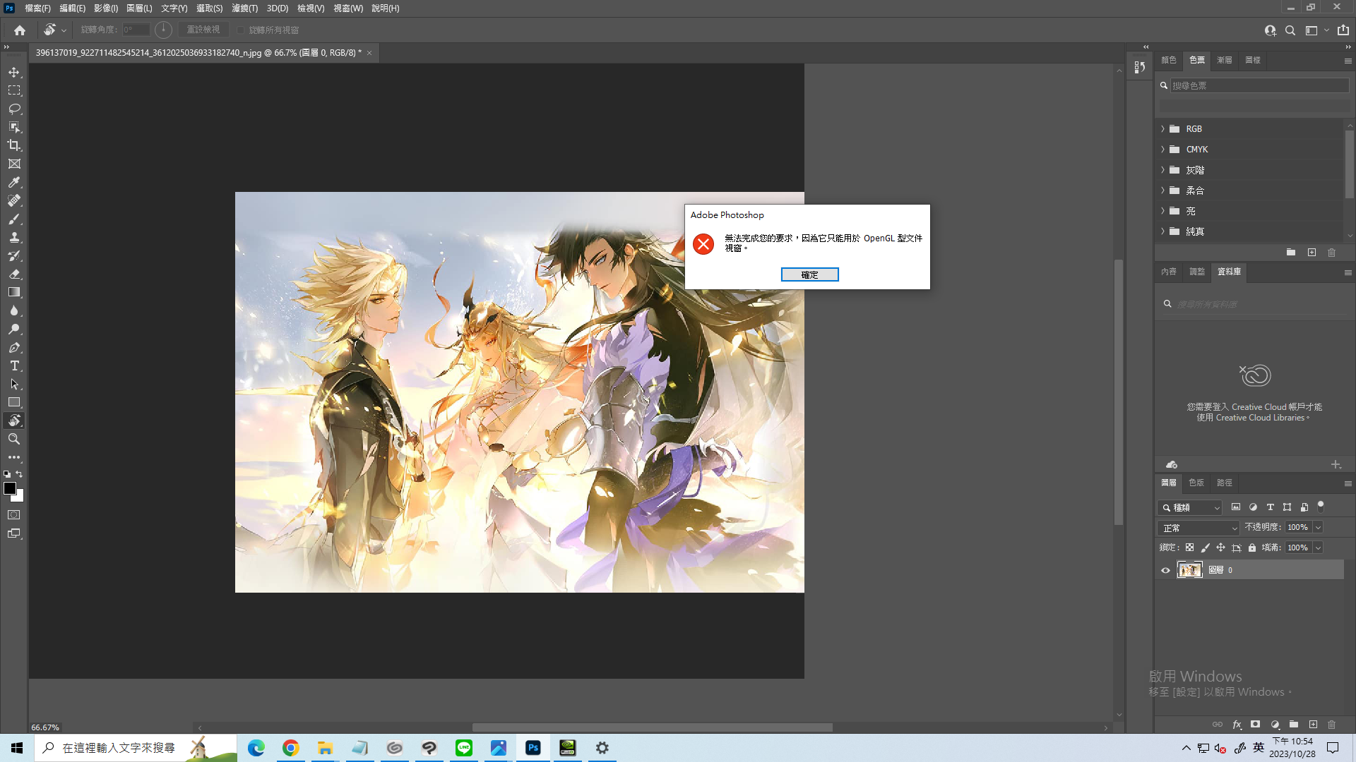Select the Rectangle shape tool

14,402
